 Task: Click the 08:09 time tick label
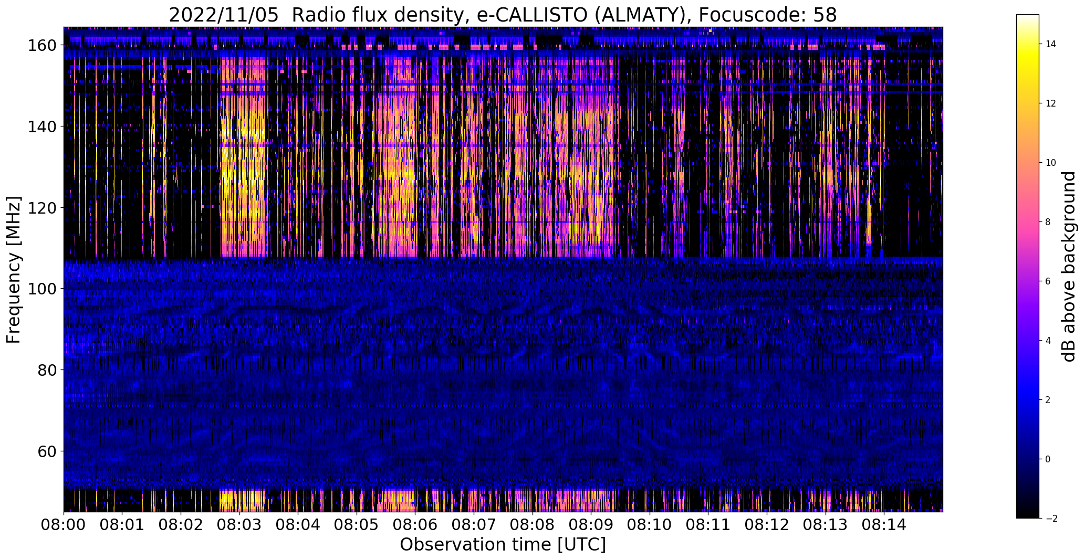pyautogui.click(x=591, y=524)
